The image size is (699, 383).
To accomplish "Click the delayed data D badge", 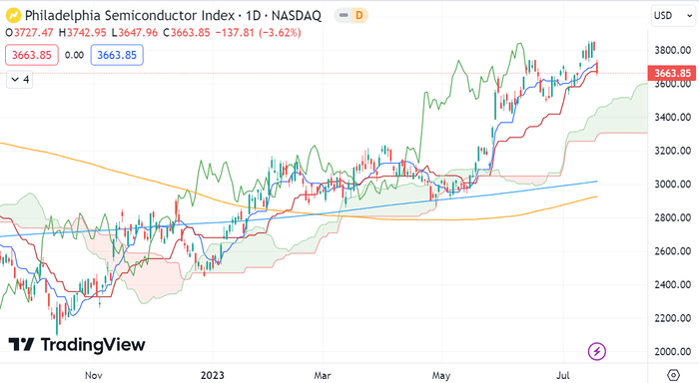I will 358,16.
